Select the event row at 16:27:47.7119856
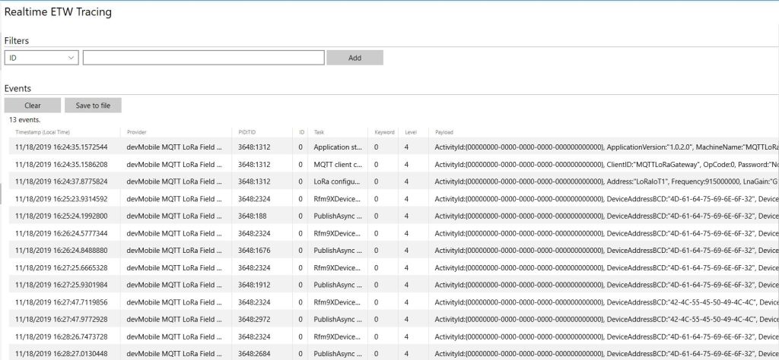 point(62,302)
